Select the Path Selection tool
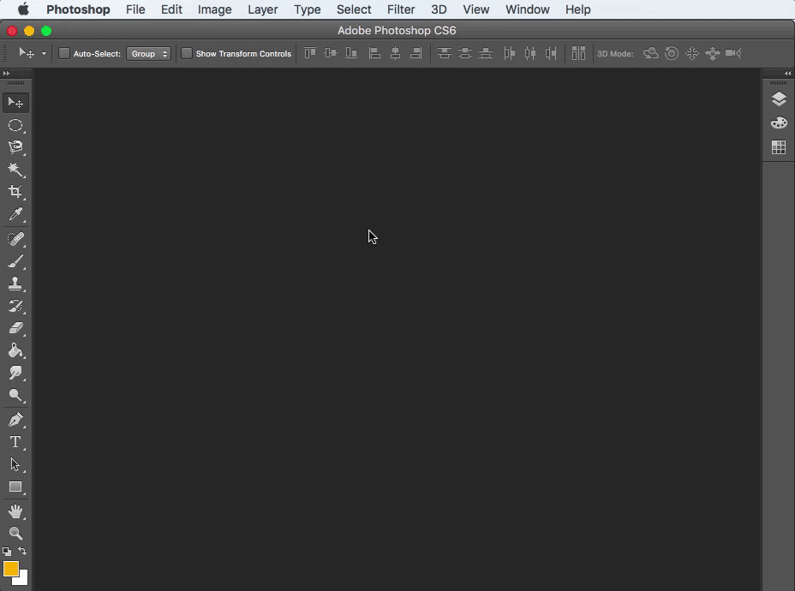Screen dimensions: 795x591 point(15,464)
